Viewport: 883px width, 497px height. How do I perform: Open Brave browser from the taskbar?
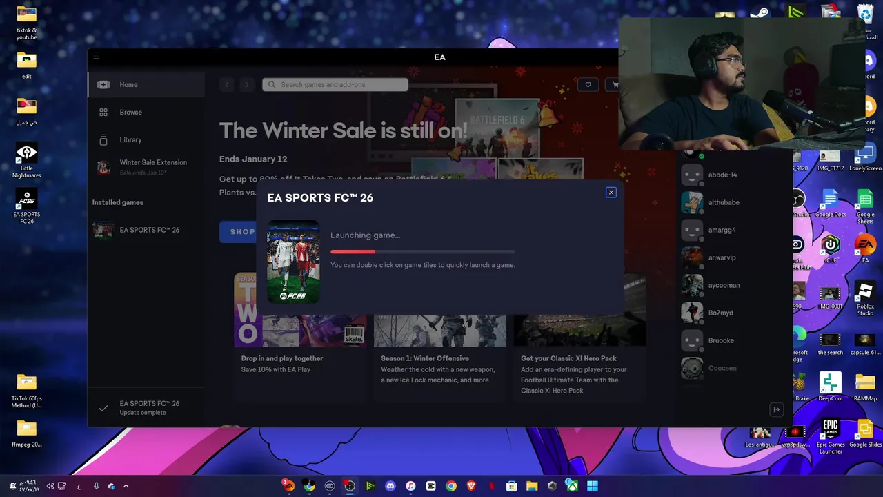pos(472,486)
